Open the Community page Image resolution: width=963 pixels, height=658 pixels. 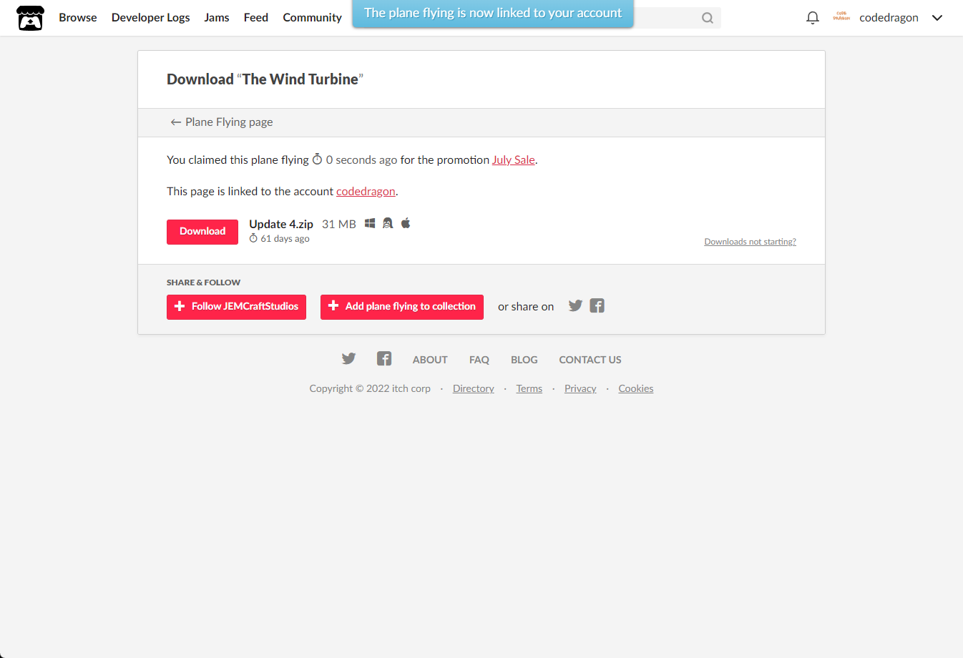312,18
